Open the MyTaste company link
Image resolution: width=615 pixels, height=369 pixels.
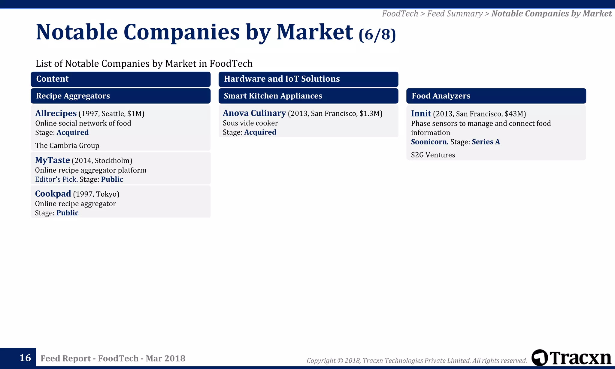(53, 160)
